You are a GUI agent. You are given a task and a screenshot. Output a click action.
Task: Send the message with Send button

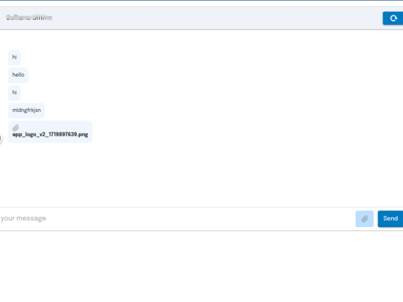click(x=391, y=219)
